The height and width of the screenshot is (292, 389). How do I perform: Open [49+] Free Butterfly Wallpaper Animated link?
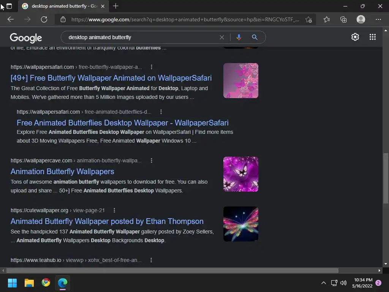(111, 78)
